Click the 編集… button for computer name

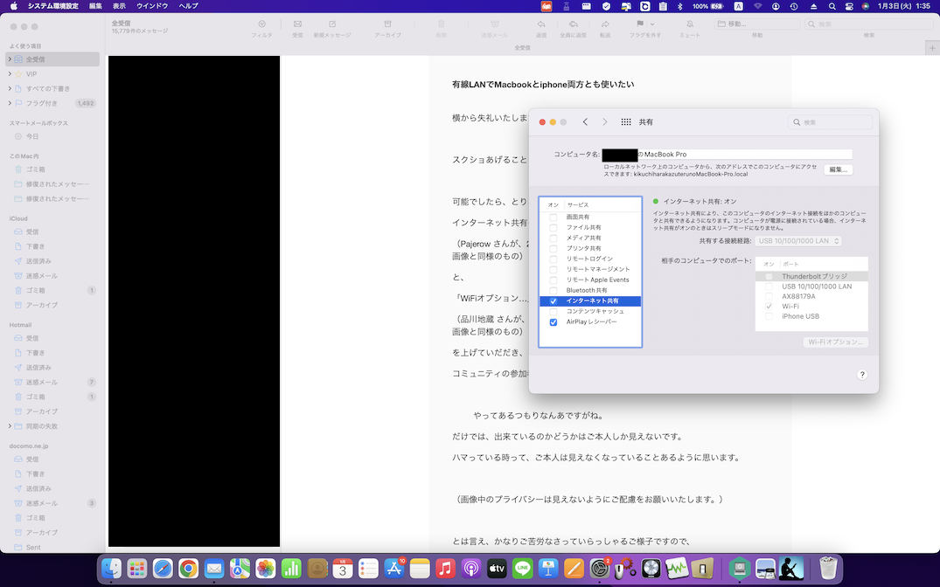pos(837,169)
